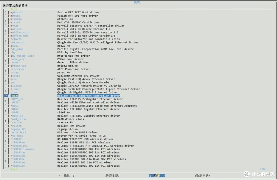Select the rtl8188ee module name
This screenshot has width=277, height=180.
[18, 142]
